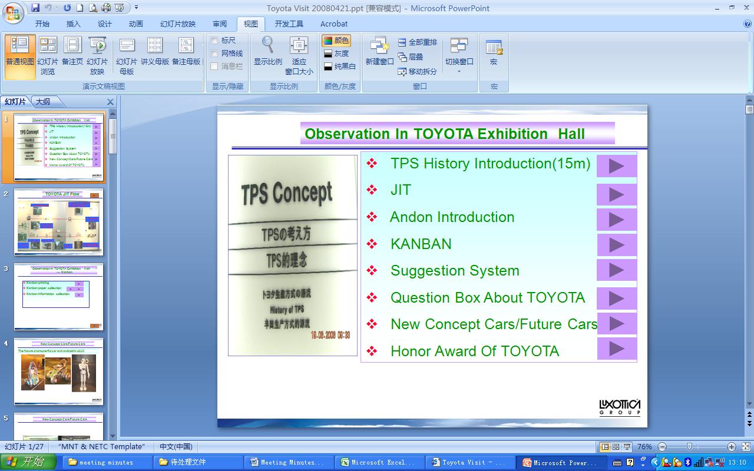Click the zoom slider handle

689,447
